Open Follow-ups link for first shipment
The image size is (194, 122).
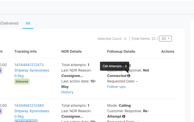[x=116, y=87]
